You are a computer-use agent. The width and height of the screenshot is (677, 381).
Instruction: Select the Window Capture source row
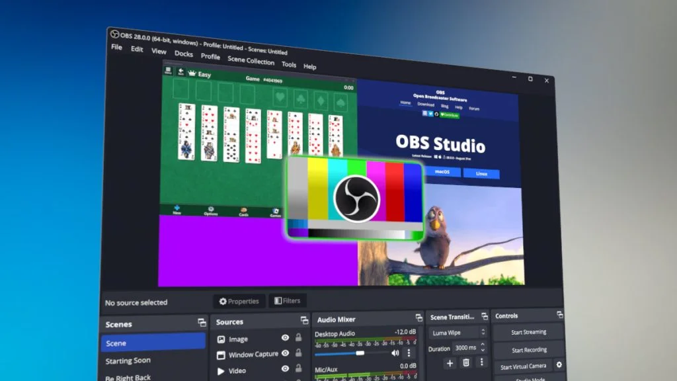point(260,354)
